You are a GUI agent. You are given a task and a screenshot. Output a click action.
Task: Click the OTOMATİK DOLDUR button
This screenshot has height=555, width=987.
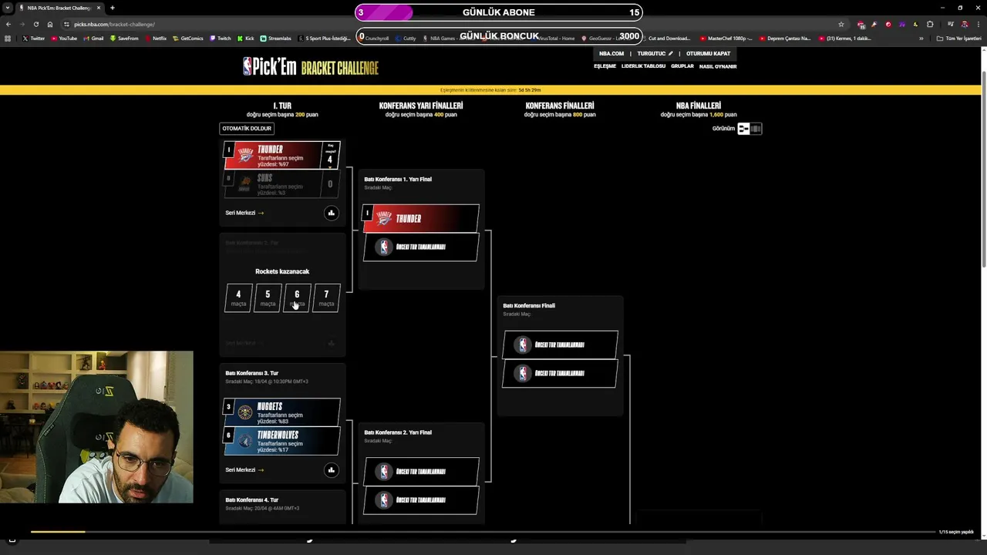point(247,129)
